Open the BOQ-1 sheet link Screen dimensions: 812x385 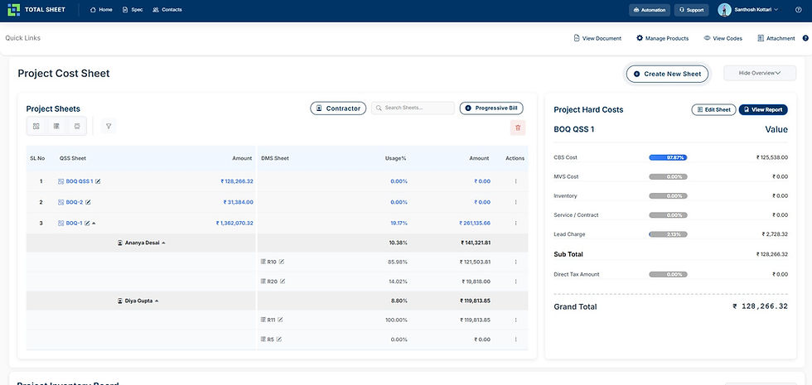74,223
